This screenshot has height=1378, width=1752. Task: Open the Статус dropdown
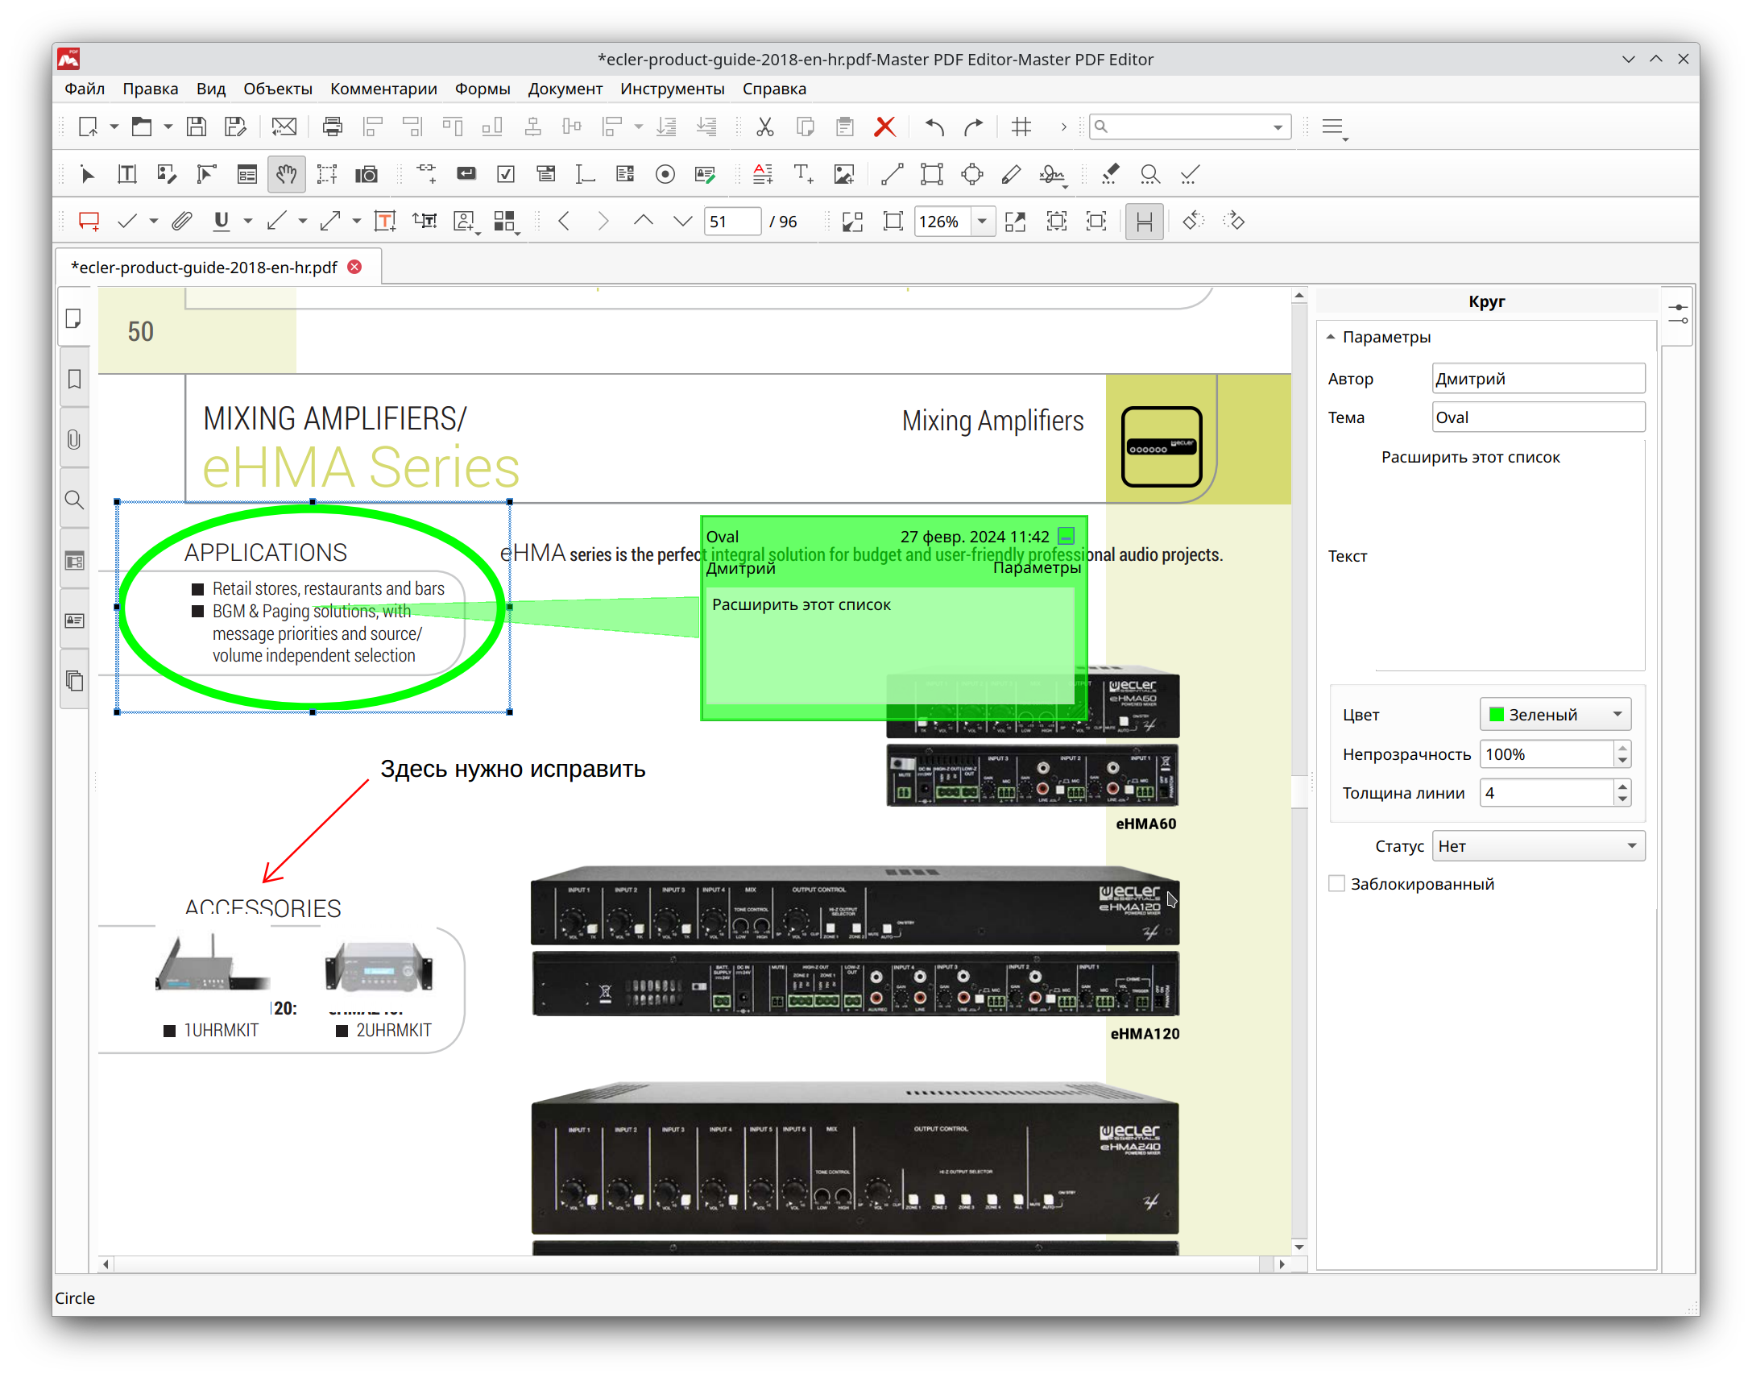(1539, 845)
